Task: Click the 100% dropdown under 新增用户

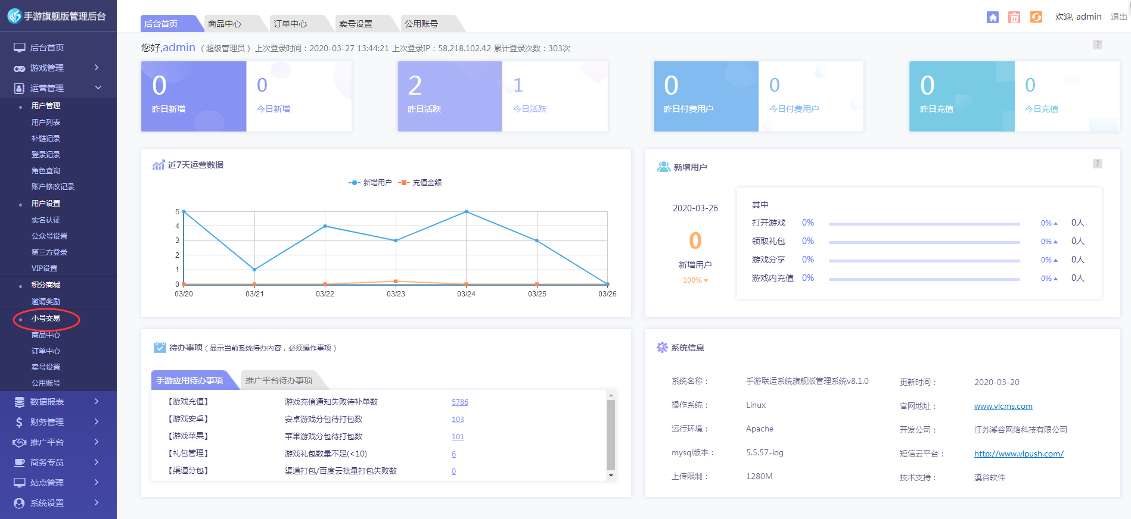Action: pyautogui.click(x=695, y=280)
